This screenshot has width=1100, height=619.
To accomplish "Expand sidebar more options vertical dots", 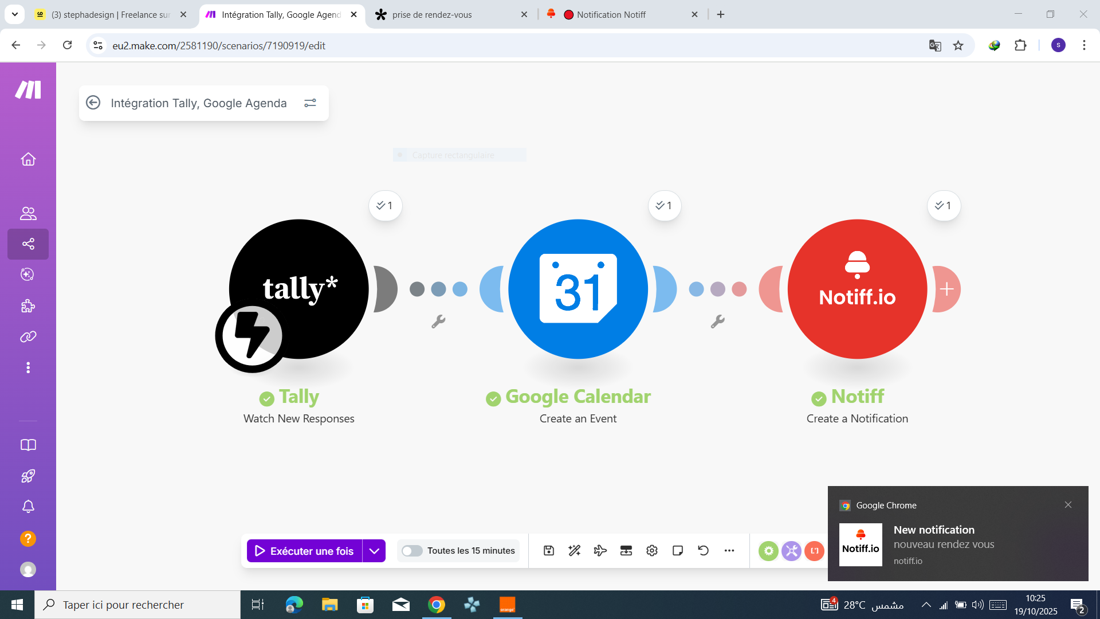I will [28, 367].
